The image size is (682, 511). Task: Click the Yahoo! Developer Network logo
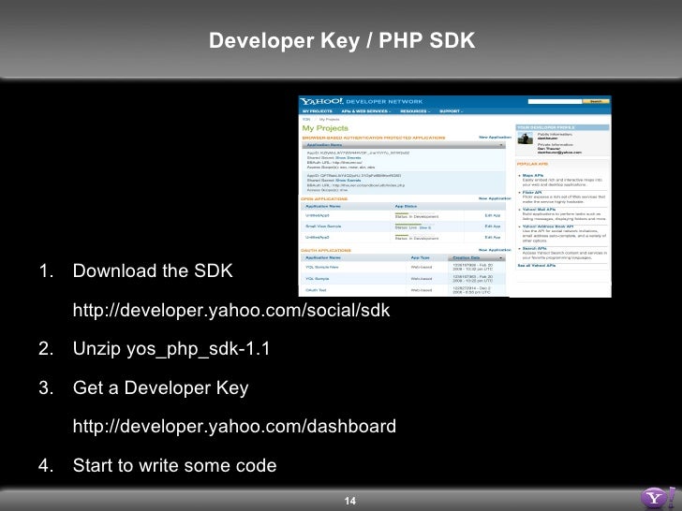point(361,101)
